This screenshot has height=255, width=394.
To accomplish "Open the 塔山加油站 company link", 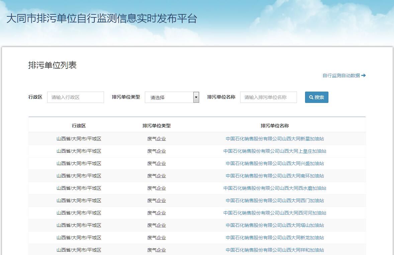I will [x=275, y=225].
